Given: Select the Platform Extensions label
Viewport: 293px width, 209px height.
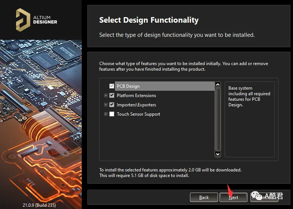Looking at the screenshot, I should 136,96.
